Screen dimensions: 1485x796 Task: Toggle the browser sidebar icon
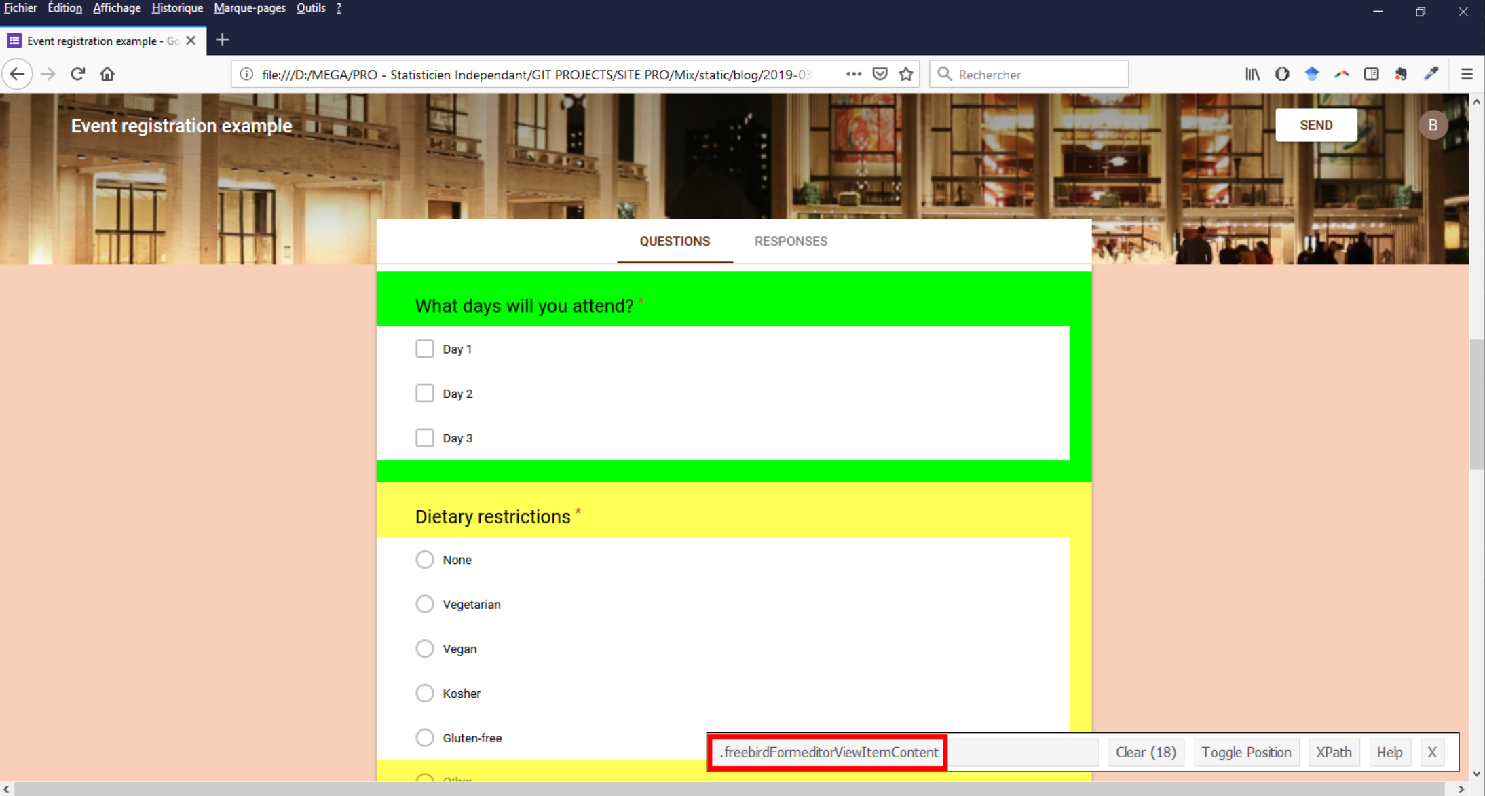tap(1372, 74)
